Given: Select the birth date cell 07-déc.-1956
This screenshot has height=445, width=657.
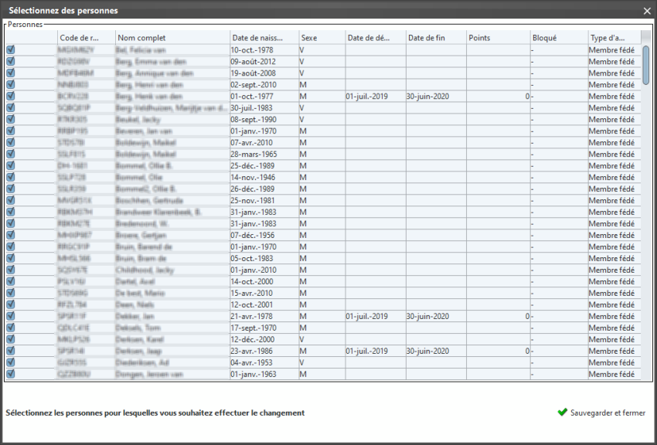Looking at the screenshot, I should [x=264, y=236].
